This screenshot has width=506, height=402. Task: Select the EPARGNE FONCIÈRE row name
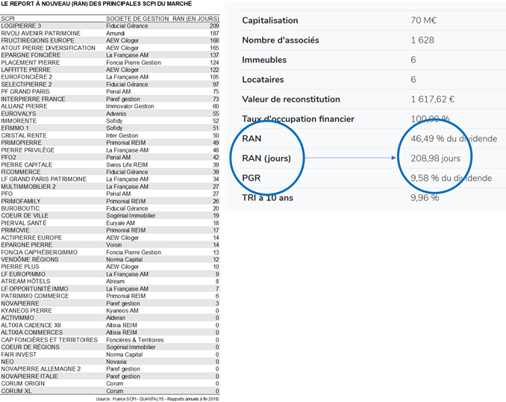tap(31, 55)
